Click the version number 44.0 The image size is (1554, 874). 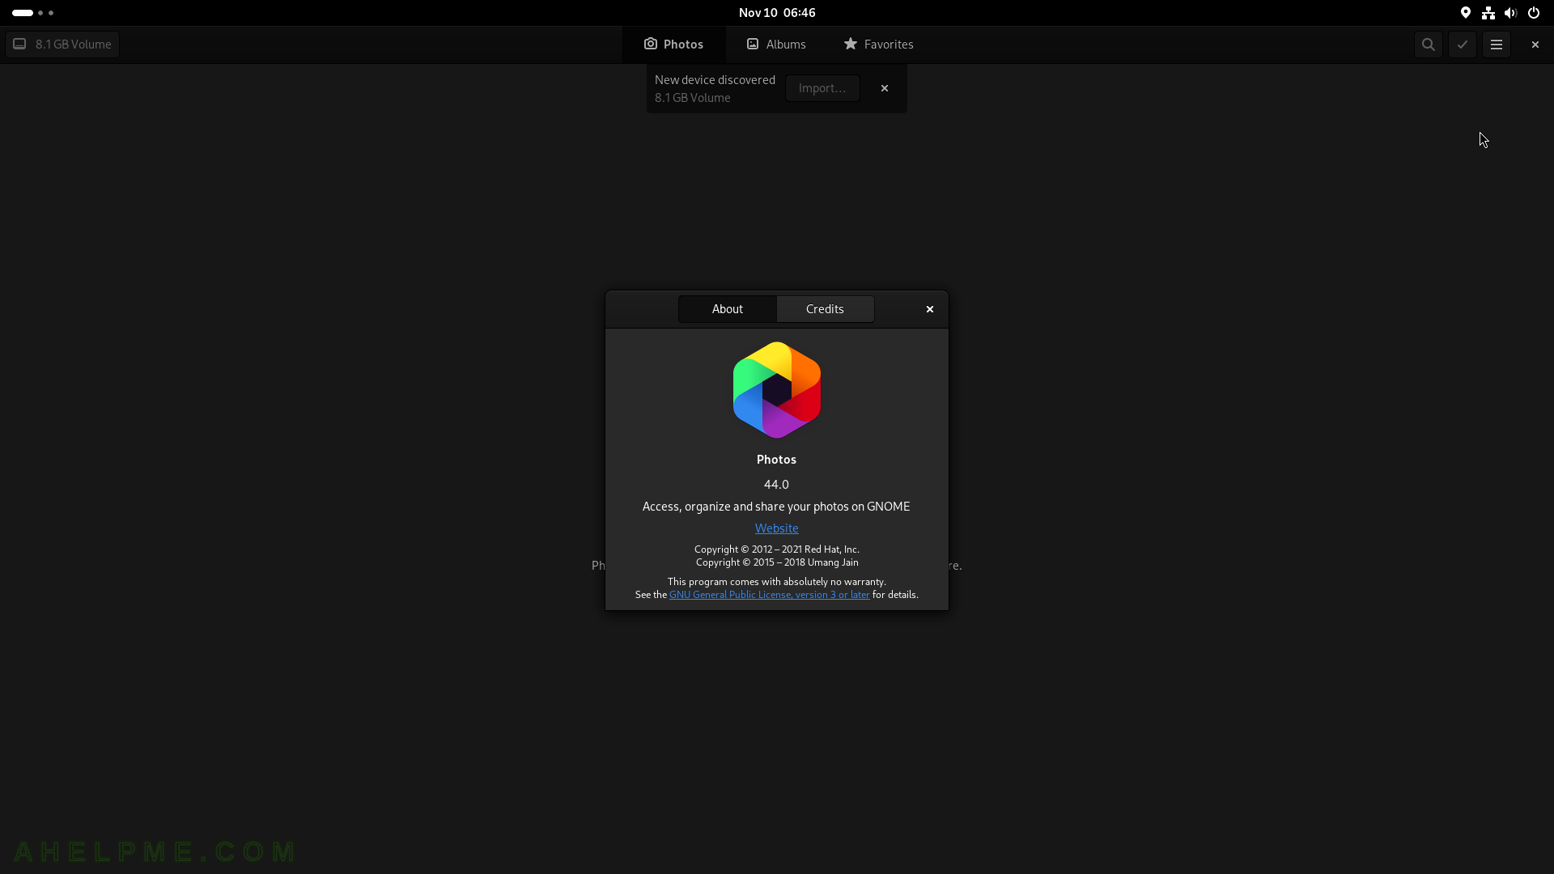(776, 485)
